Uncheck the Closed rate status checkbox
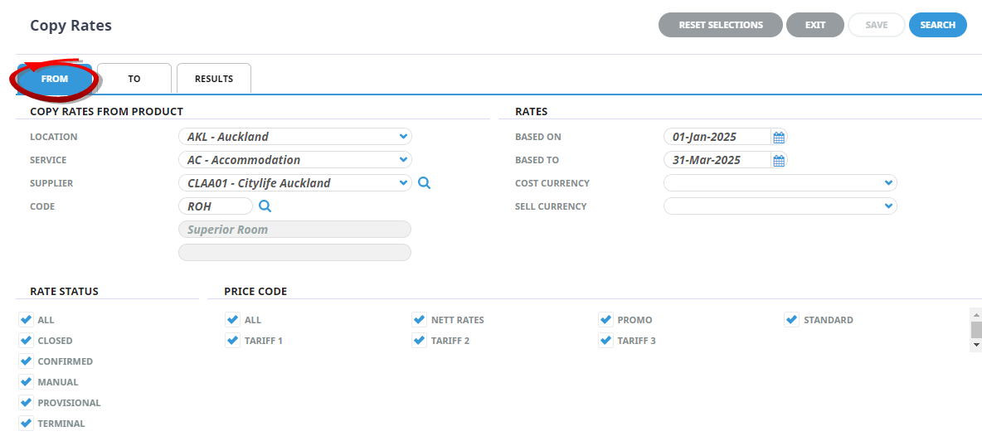The height and width of the screenshot is (436, 982). (x=26, y=341)
